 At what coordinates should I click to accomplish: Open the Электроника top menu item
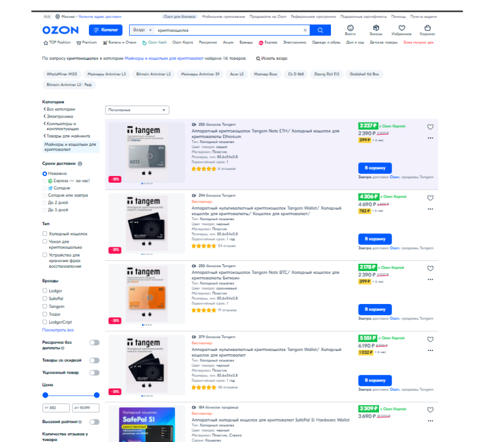click(x=294, y=42)
